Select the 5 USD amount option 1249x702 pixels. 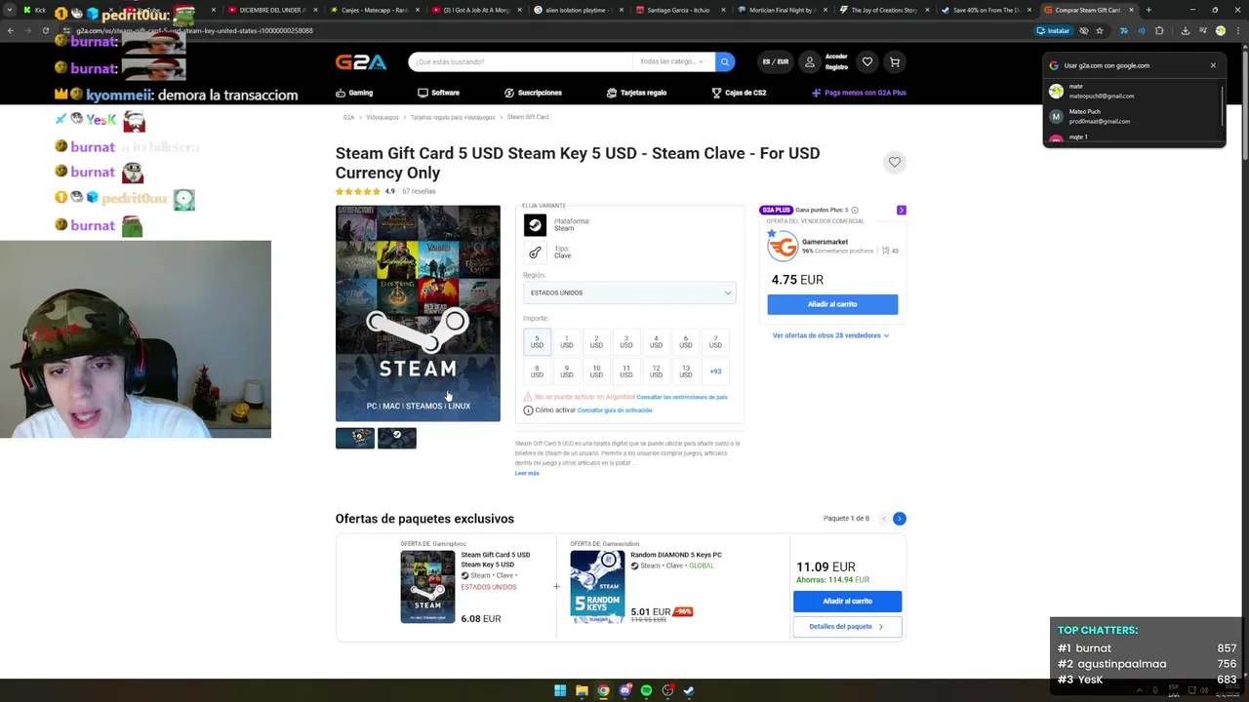(537, 342)
